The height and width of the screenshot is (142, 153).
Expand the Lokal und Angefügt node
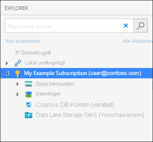click(x=7, y=63)
